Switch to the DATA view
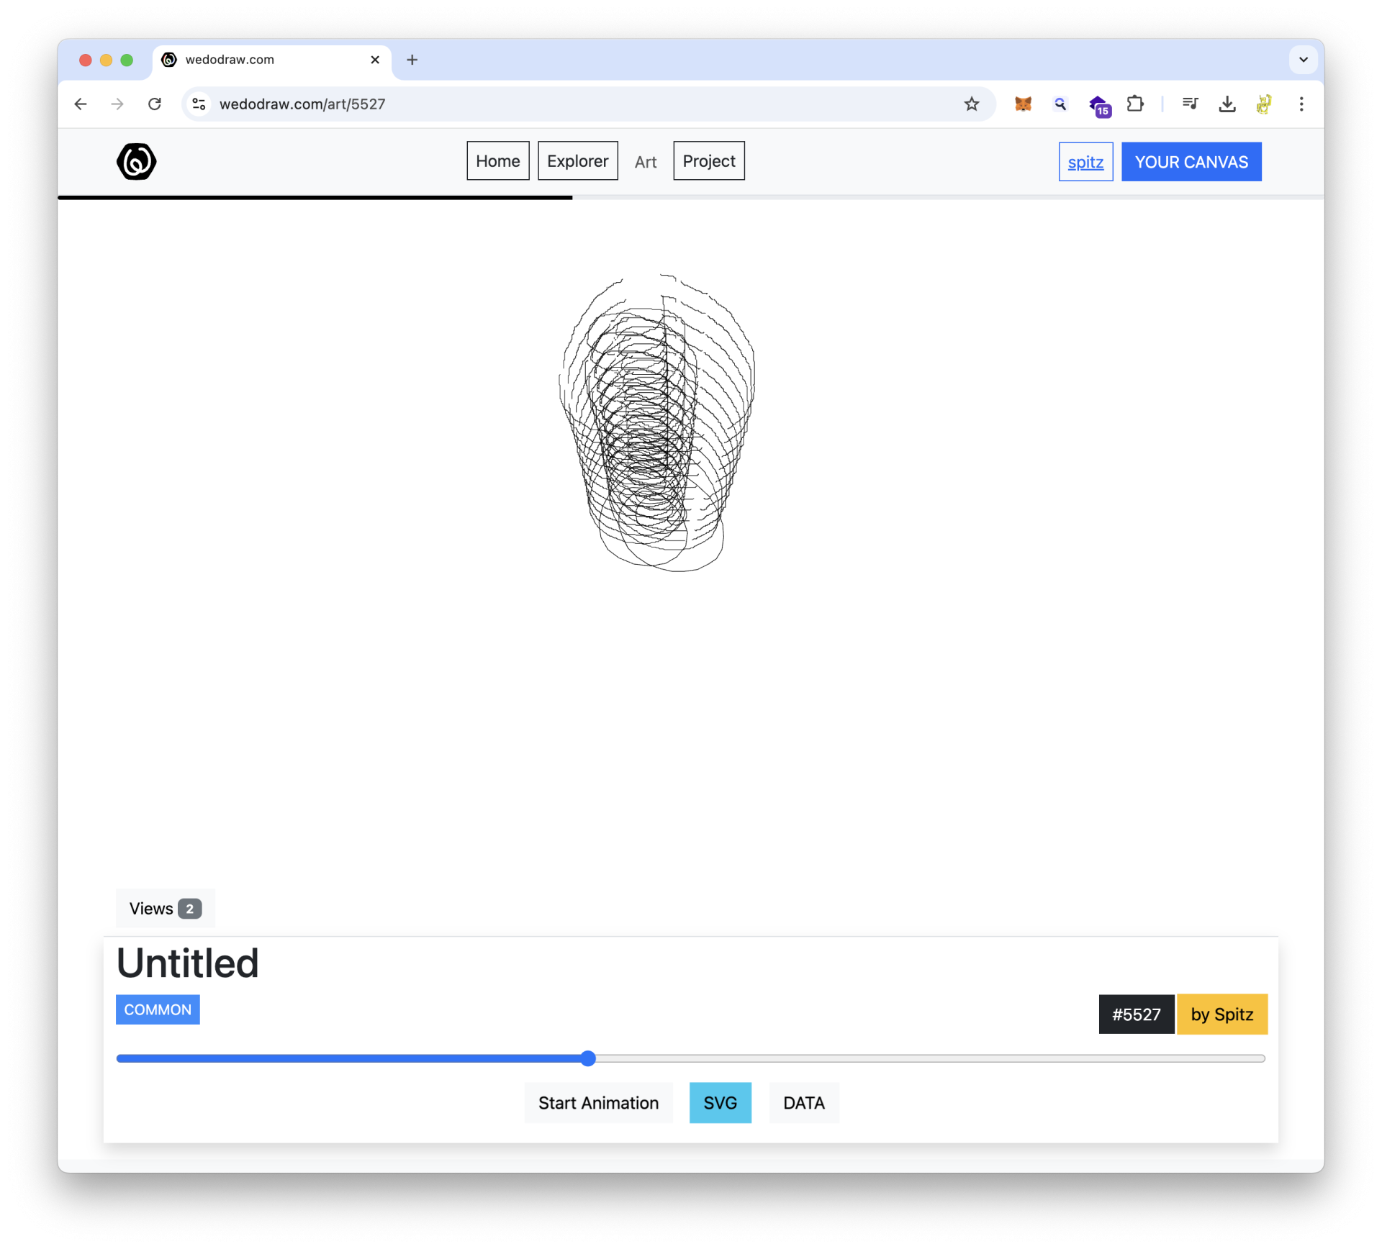 [803, 1102]
